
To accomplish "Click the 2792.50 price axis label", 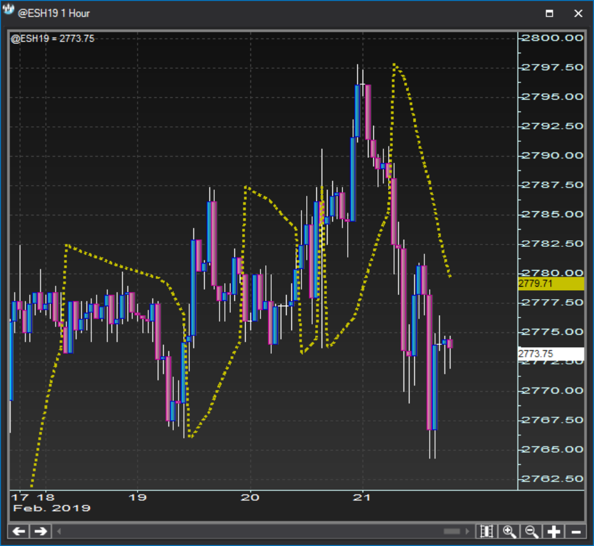I will (552, 126).
